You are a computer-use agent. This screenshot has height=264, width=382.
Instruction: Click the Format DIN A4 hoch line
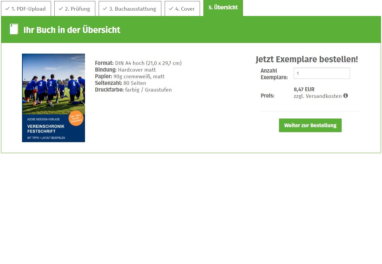[x=138, y=63]
